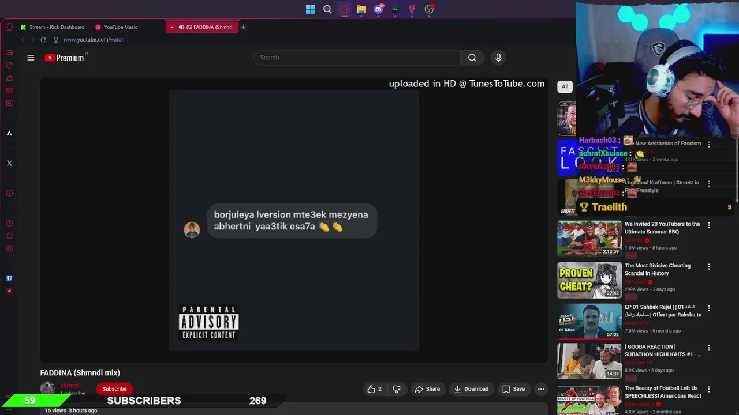Go forward to next page
Viewport: 739px width, 415px height.
coord(32,40)
